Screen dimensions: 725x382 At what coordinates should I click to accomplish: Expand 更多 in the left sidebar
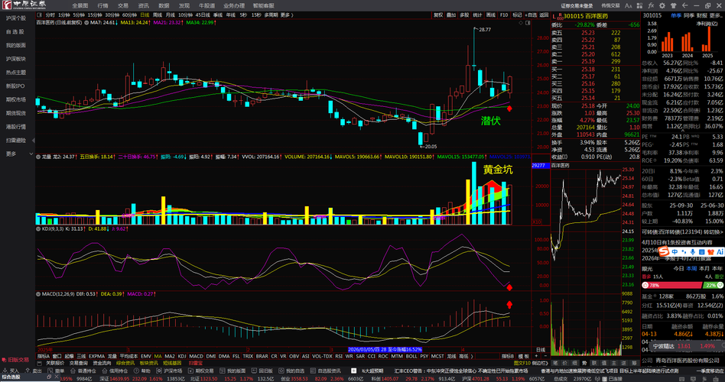(18, 154)
